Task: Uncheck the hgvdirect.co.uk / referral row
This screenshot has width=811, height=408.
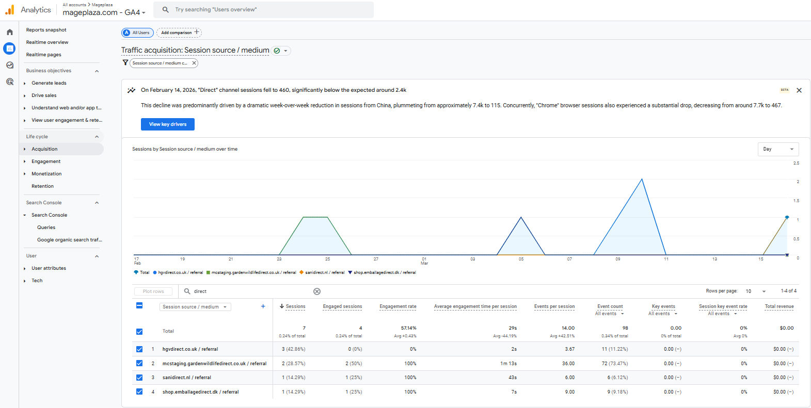Action: pyautogui.click(x=139, y=349)
